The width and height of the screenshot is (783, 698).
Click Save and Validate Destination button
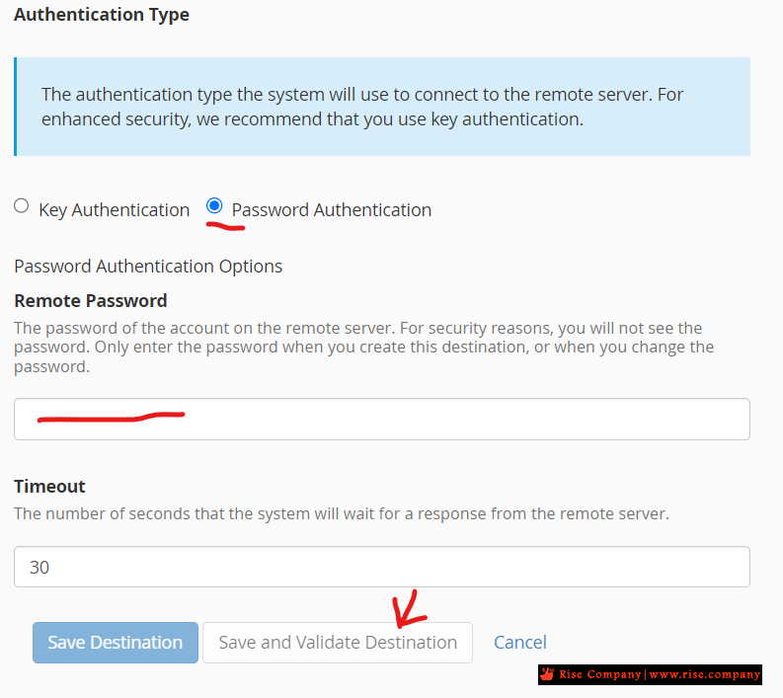click(338, 643)
